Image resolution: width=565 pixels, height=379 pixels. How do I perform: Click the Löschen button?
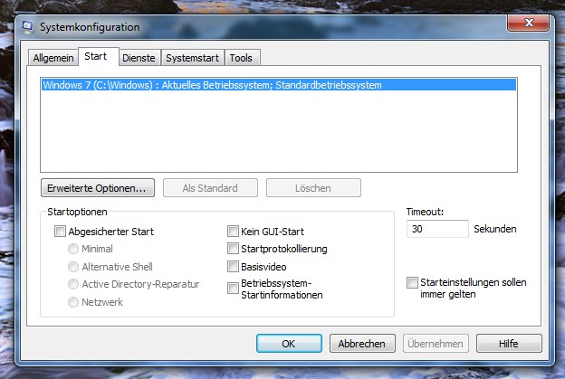313,188
